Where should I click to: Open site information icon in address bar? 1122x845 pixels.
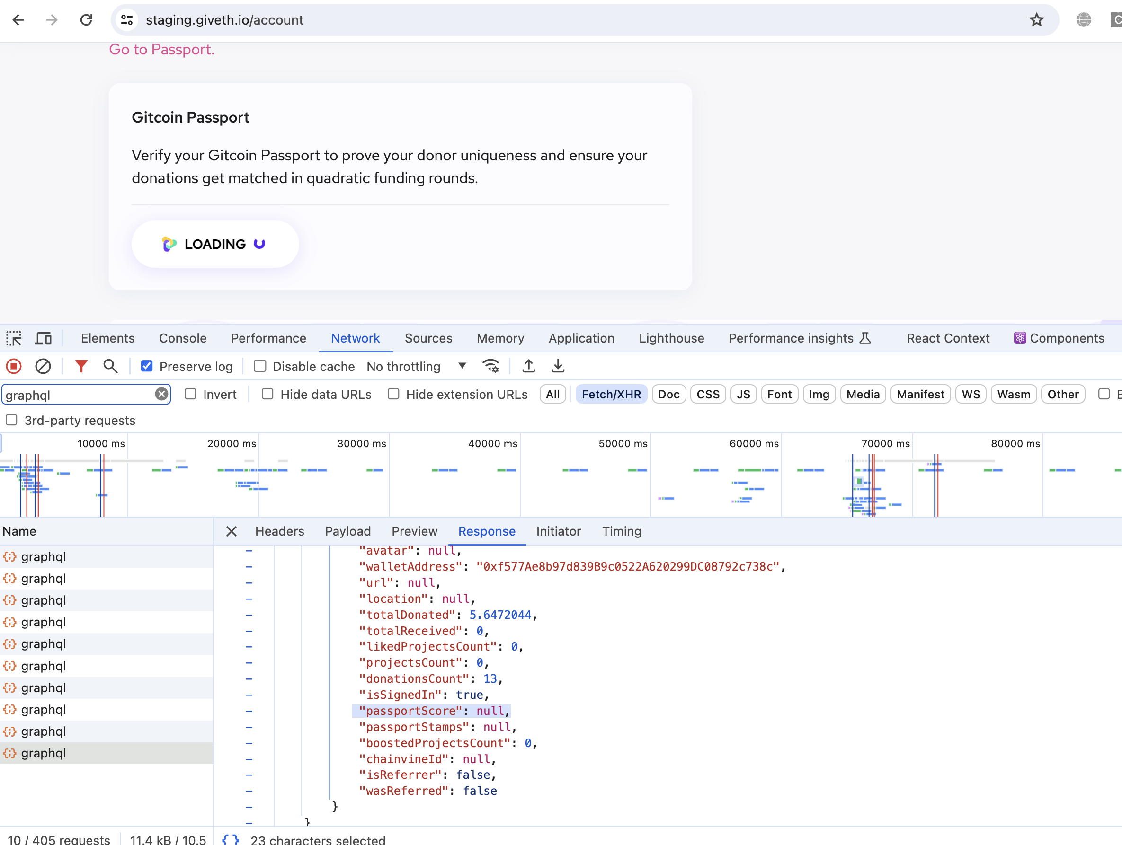point(127,20)
